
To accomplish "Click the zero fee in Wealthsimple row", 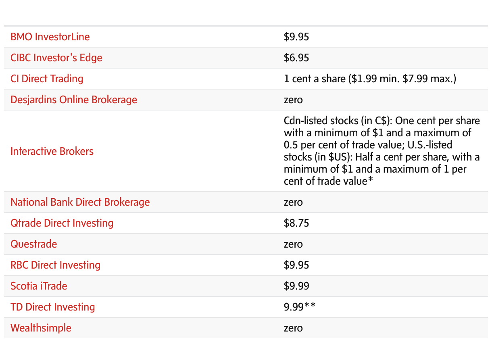I will click(293, 328).
